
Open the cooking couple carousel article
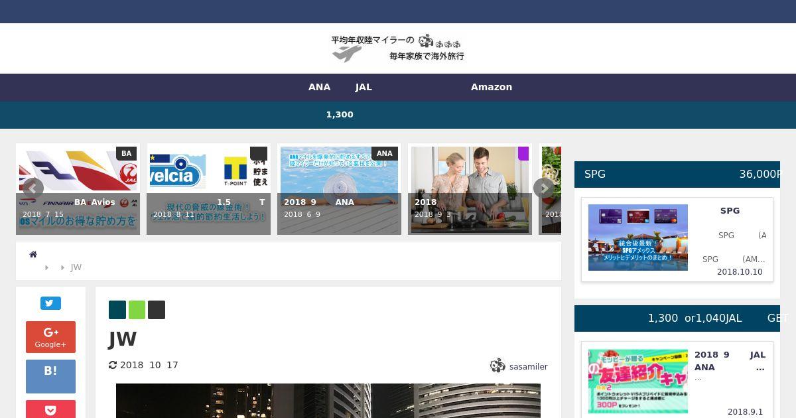click(470, 189)
